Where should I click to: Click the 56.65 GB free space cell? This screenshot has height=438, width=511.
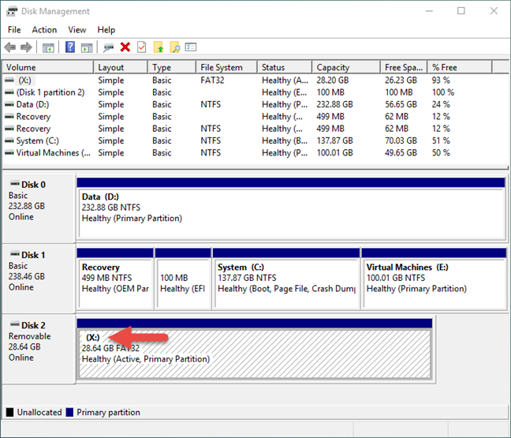(401, 104)
